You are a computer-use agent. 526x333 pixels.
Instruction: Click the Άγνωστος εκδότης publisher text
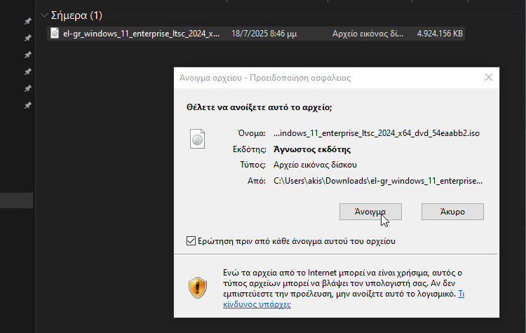(x=312, y=149)
